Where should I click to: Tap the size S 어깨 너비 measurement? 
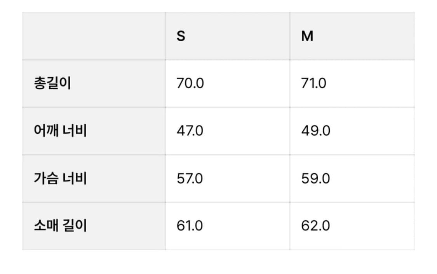click(190, 131)
